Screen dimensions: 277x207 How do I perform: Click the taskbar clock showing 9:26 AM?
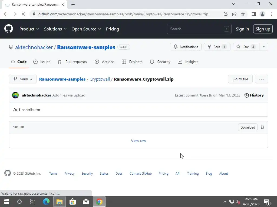(251, 202)
